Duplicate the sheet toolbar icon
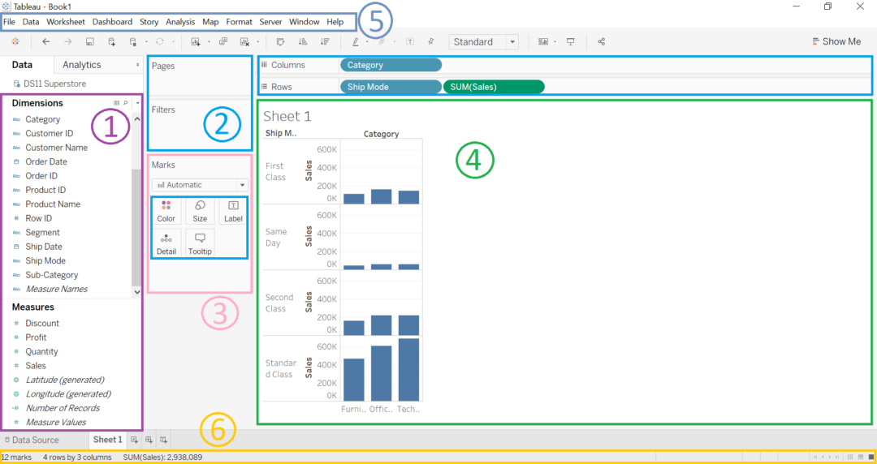877x464 pixels. 223,41
